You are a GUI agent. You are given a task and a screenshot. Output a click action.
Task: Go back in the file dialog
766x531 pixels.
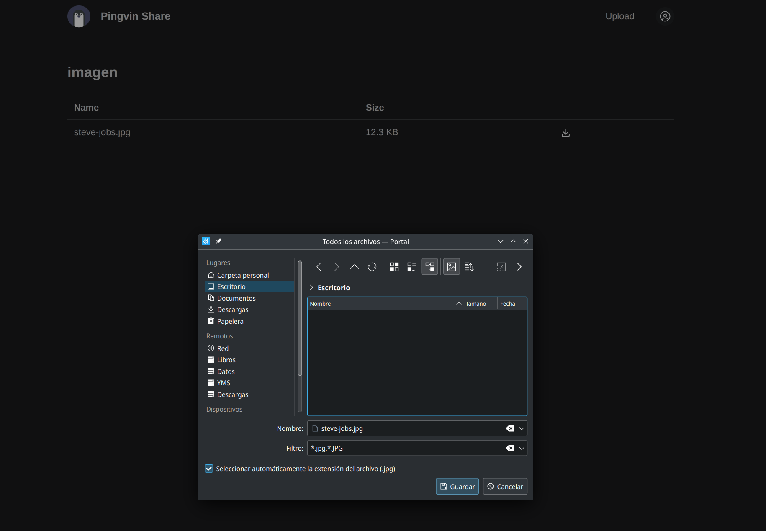319,267
